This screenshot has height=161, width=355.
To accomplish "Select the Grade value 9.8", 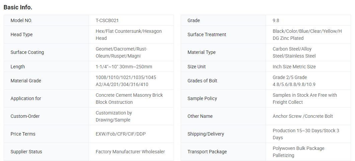I will (276, 20).
